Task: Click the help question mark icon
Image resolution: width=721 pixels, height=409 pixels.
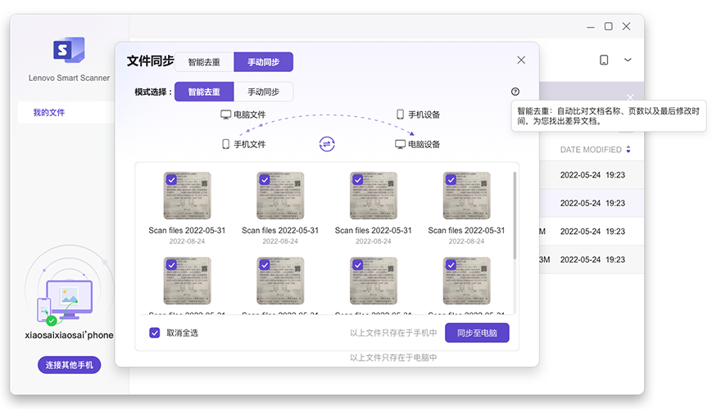Action: point(515,92)
